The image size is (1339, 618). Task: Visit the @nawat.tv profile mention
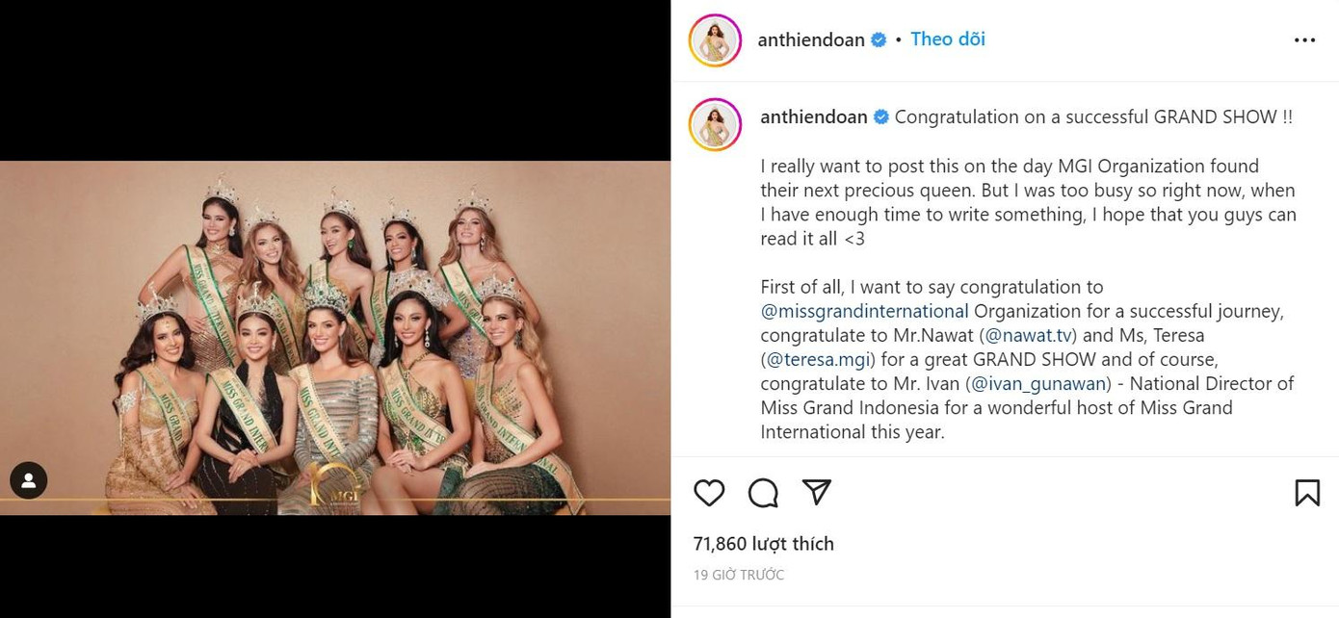coord(1030,335)
